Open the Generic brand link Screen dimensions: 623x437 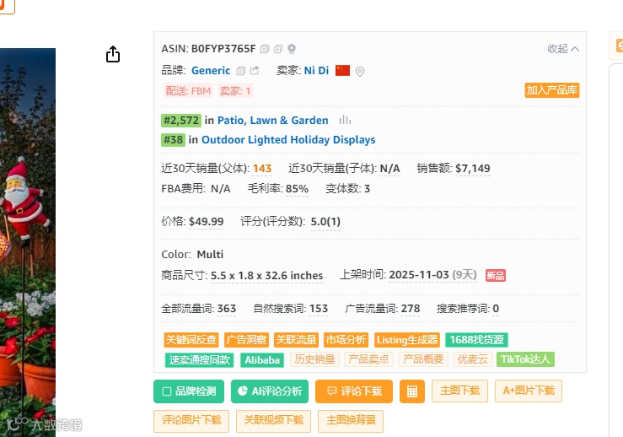pyautogui.click(x=211, y=70)
